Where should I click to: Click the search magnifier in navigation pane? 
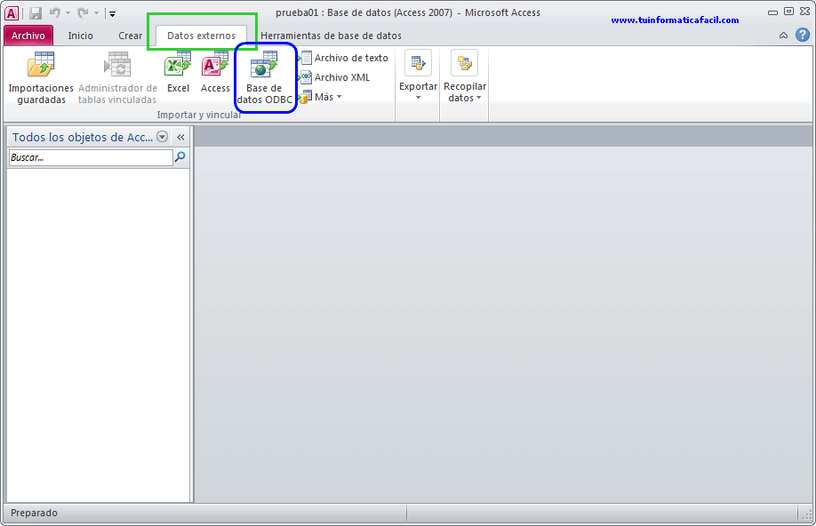coord(180,157)
